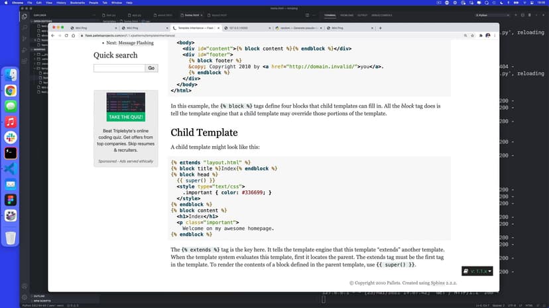This screenshot has height=308, width=549.
Task: Bookmark this page with the star icon
Action: click(x=473, y=36)
